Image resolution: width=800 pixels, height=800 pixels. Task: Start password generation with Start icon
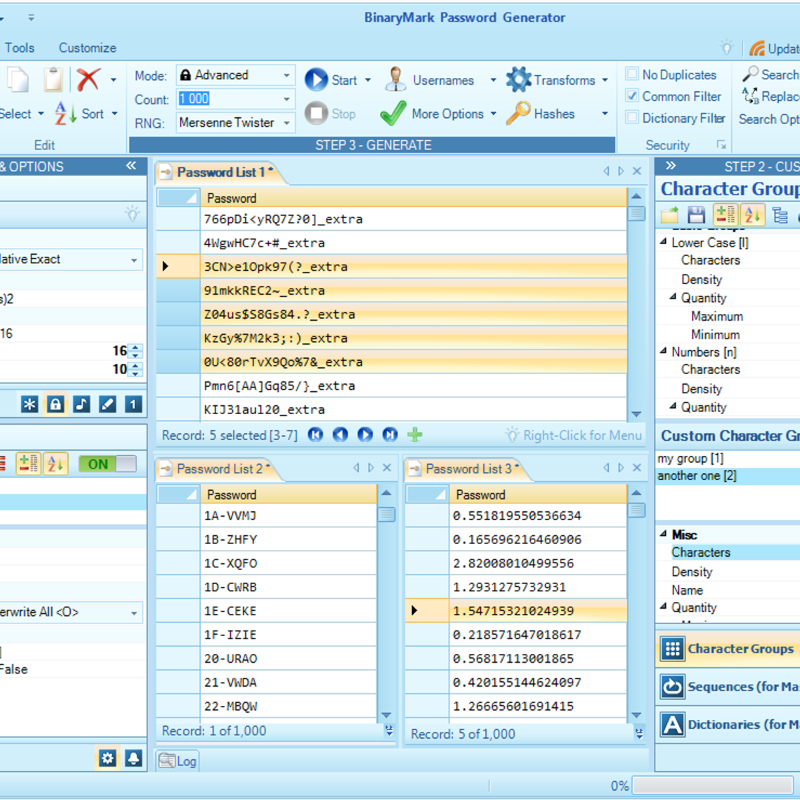click(316, 79)
